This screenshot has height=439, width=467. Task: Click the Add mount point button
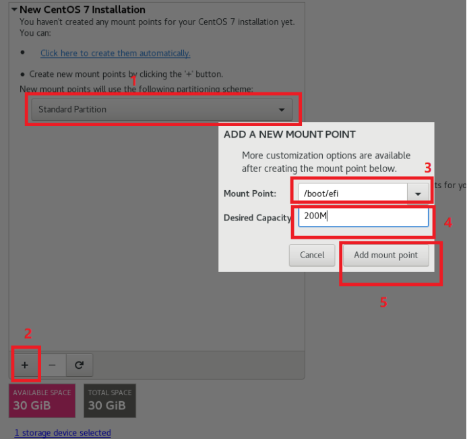click(386, 255)
